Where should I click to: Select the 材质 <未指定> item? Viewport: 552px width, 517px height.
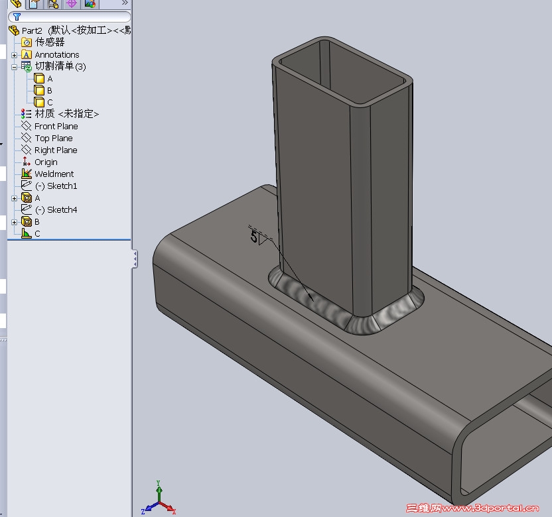tap(67, 113)
